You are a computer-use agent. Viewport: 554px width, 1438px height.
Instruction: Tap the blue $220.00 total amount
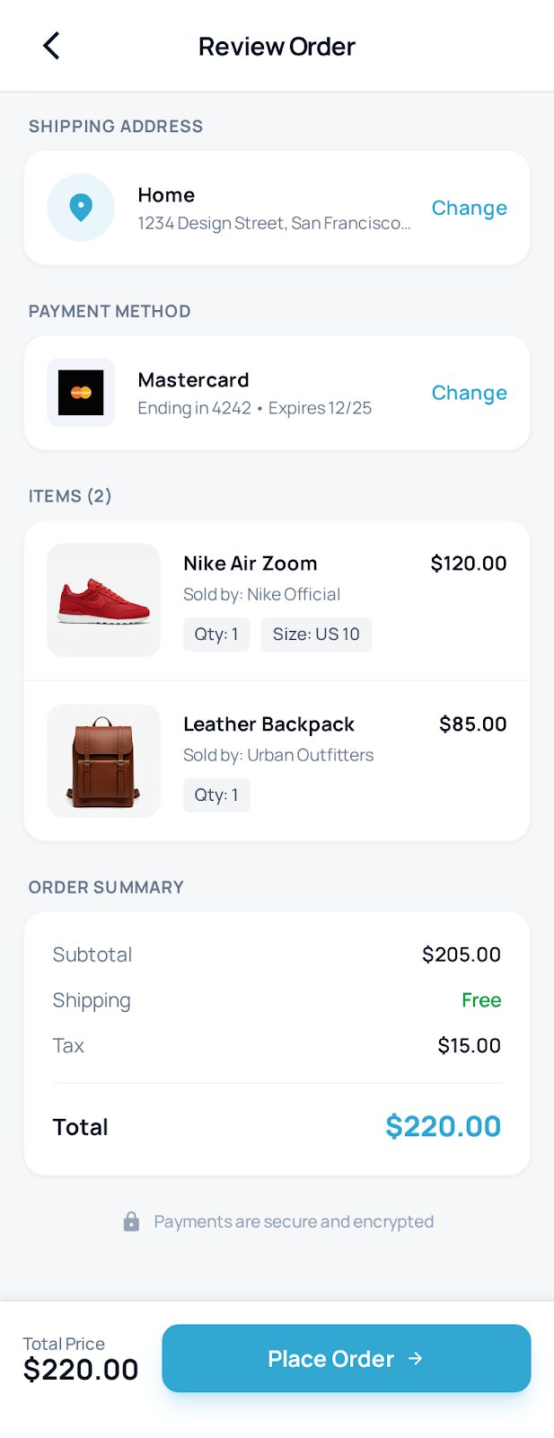(443, 1126)
